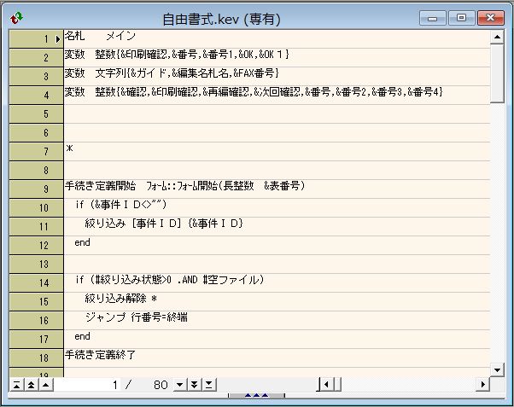Click the current line number field showing 1
This screenshot has height=407, width=514.
click(87, 385)
